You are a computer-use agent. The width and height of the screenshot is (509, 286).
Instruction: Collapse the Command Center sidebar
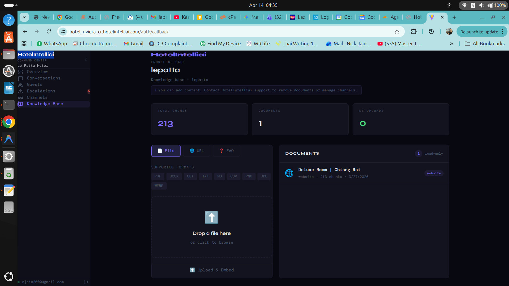[x=85, y=60]
